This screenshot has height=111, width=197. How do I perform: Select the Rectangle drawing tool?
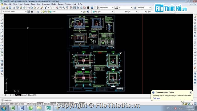[2, 30]
